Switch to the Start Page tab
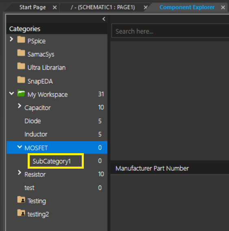 [x=33, y=7]
